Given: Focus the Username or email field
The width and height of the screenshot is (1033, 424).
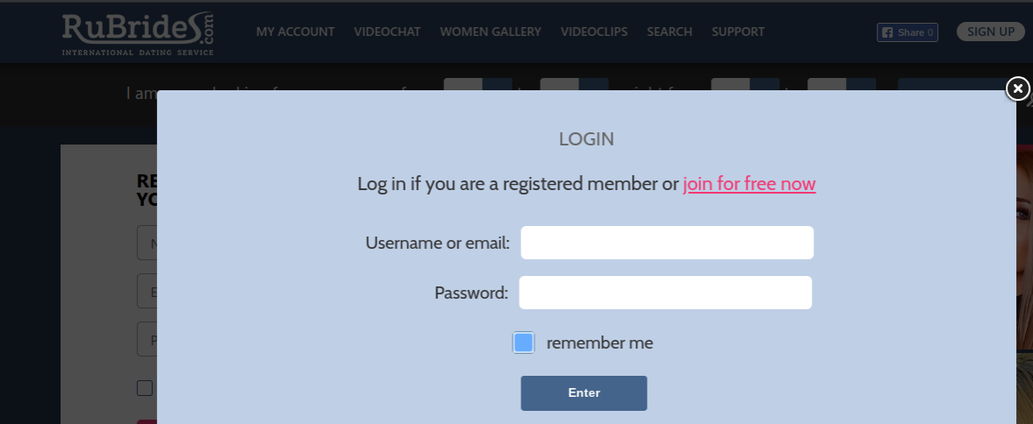Looking at the screenshot, I should [x=667, y=243].
